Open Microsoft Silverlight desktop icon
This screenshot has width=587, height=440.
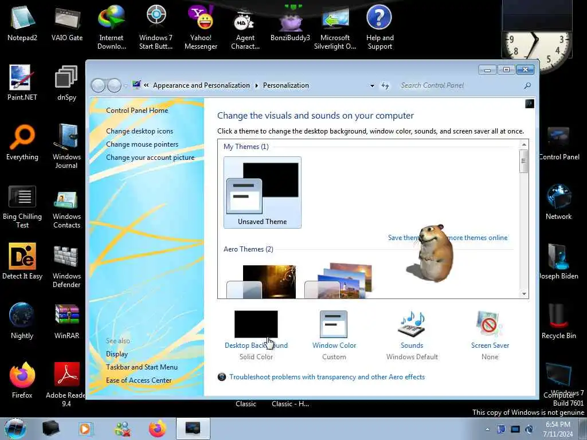(x=335, y=28)
